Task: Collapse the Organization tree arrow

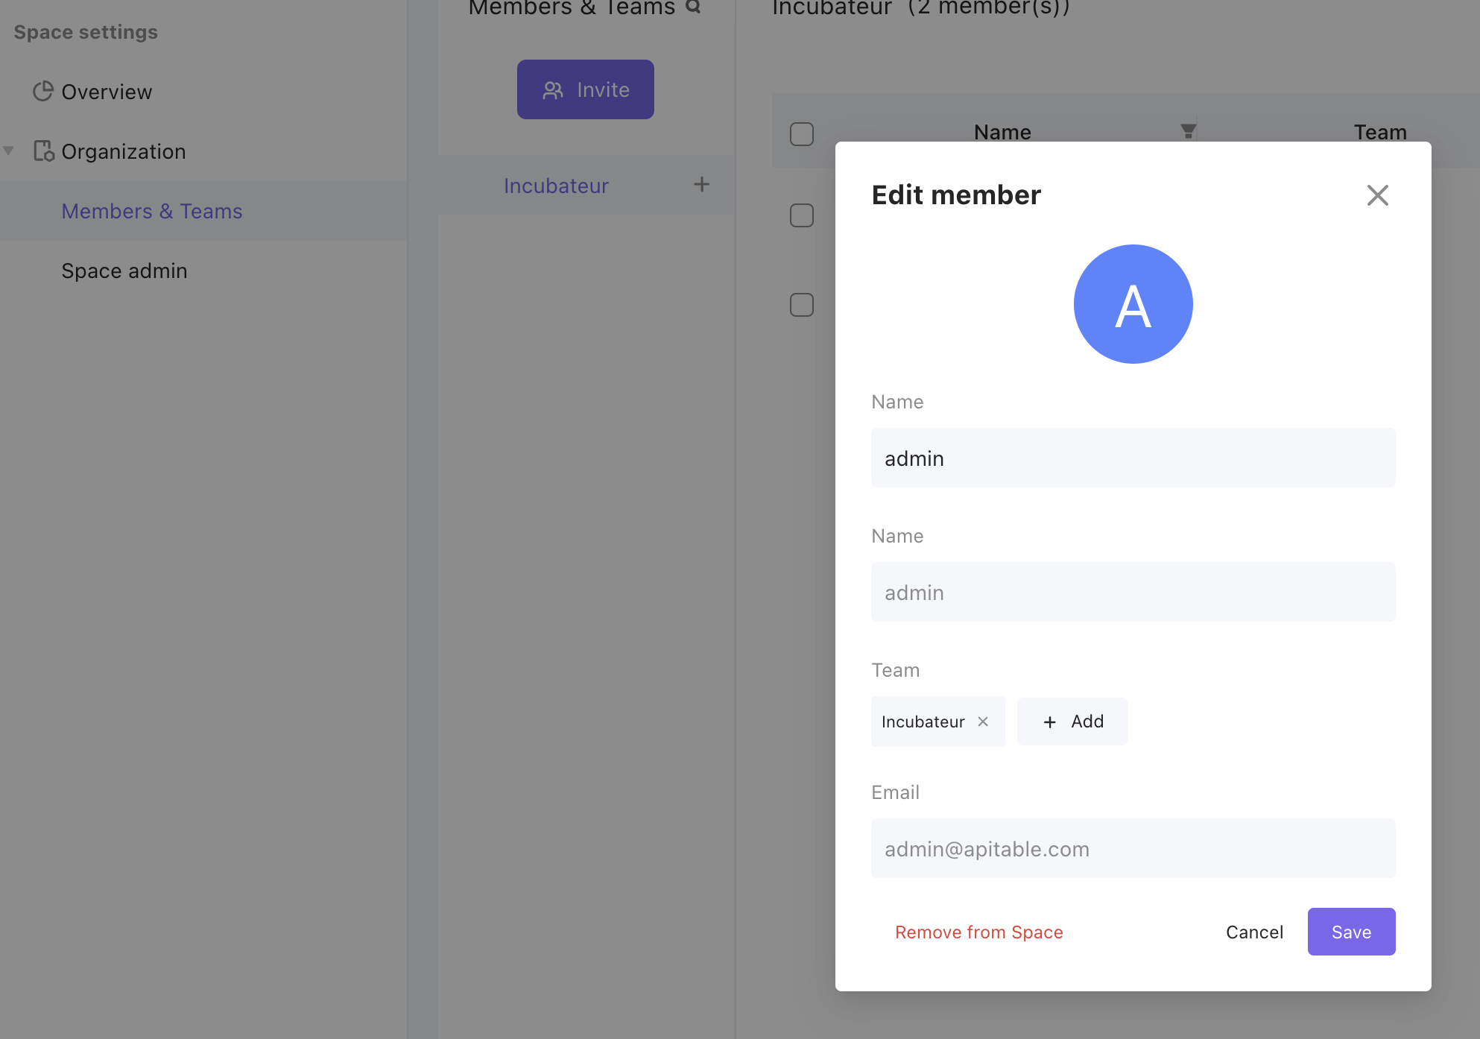Action: click(x=9, y=151)
